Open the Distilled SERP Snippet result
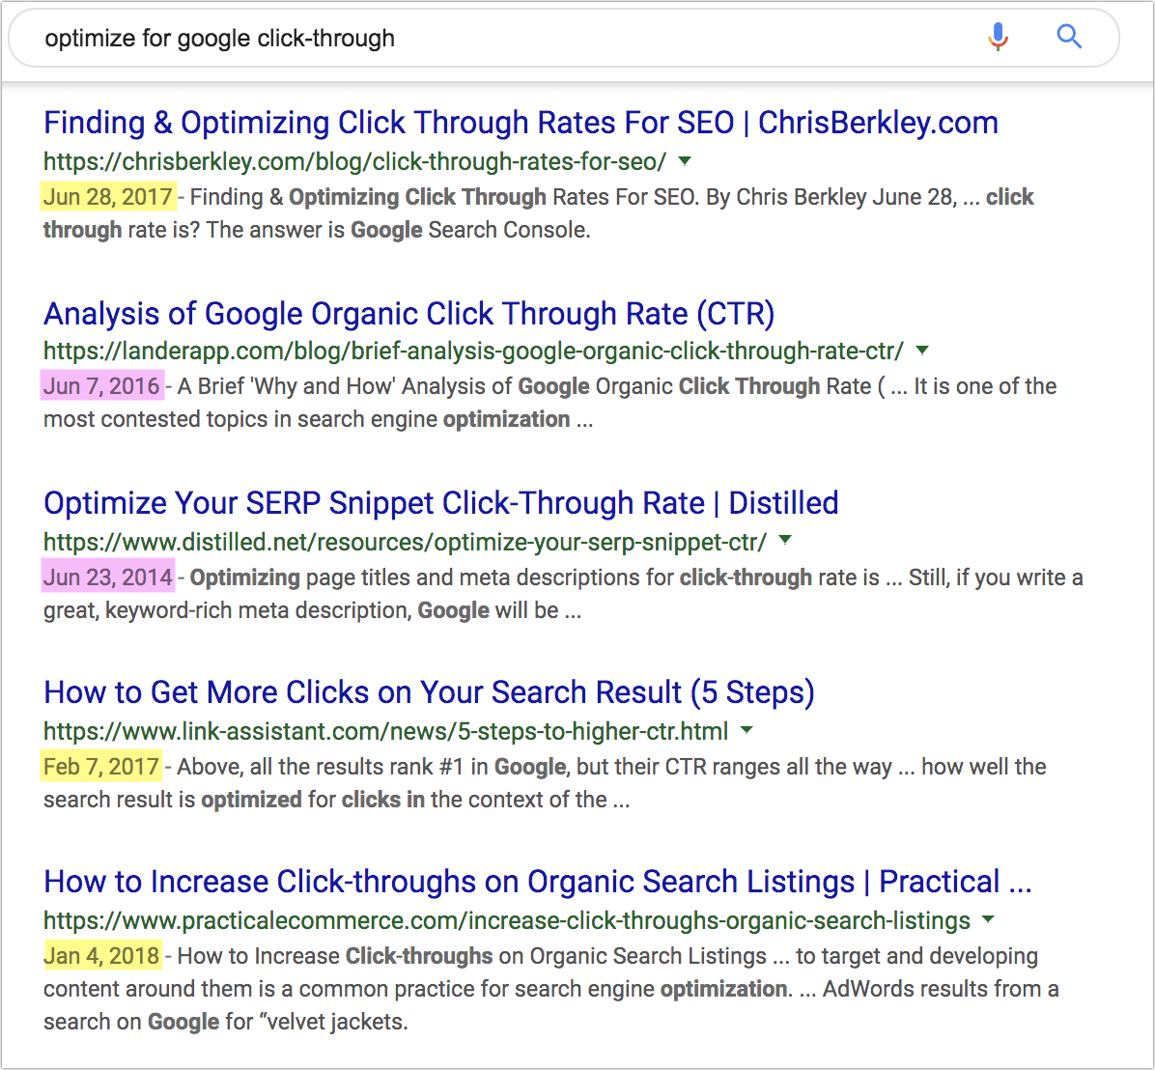 click(440, 503)
